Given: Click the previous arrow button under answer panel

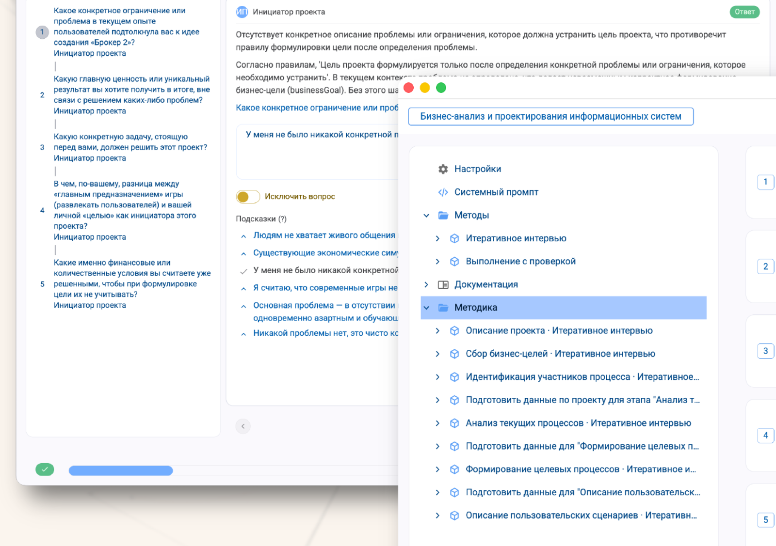Looking at the screenshot, I should (243, 426).
